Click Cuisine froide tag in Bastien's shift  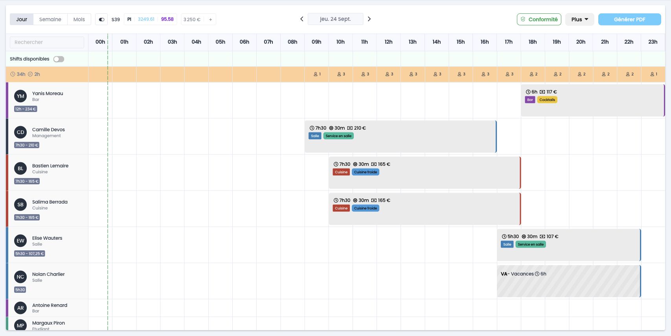(x=366, y=172)
